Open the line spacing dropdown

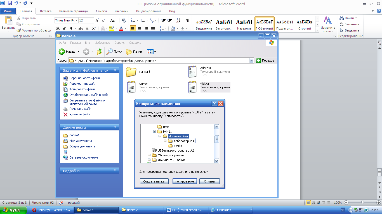click(x=162, y=28)
